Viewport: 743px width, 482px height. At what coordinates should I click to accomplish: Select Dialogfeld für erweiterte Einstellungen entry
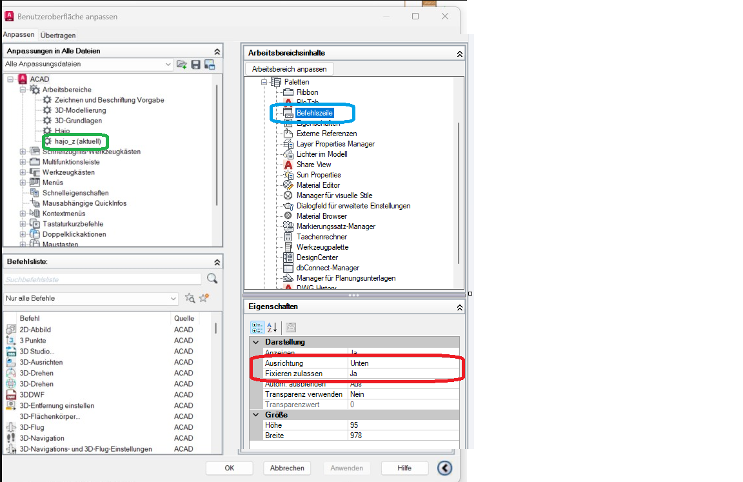tap(353, 206)
